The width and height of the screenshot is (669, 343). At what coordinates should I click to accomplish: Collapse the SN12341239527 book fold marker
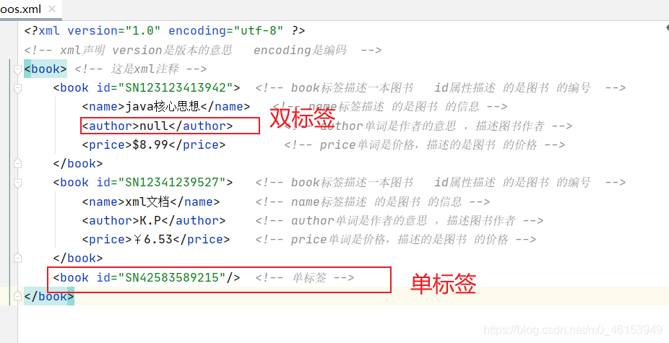(17, 183)
